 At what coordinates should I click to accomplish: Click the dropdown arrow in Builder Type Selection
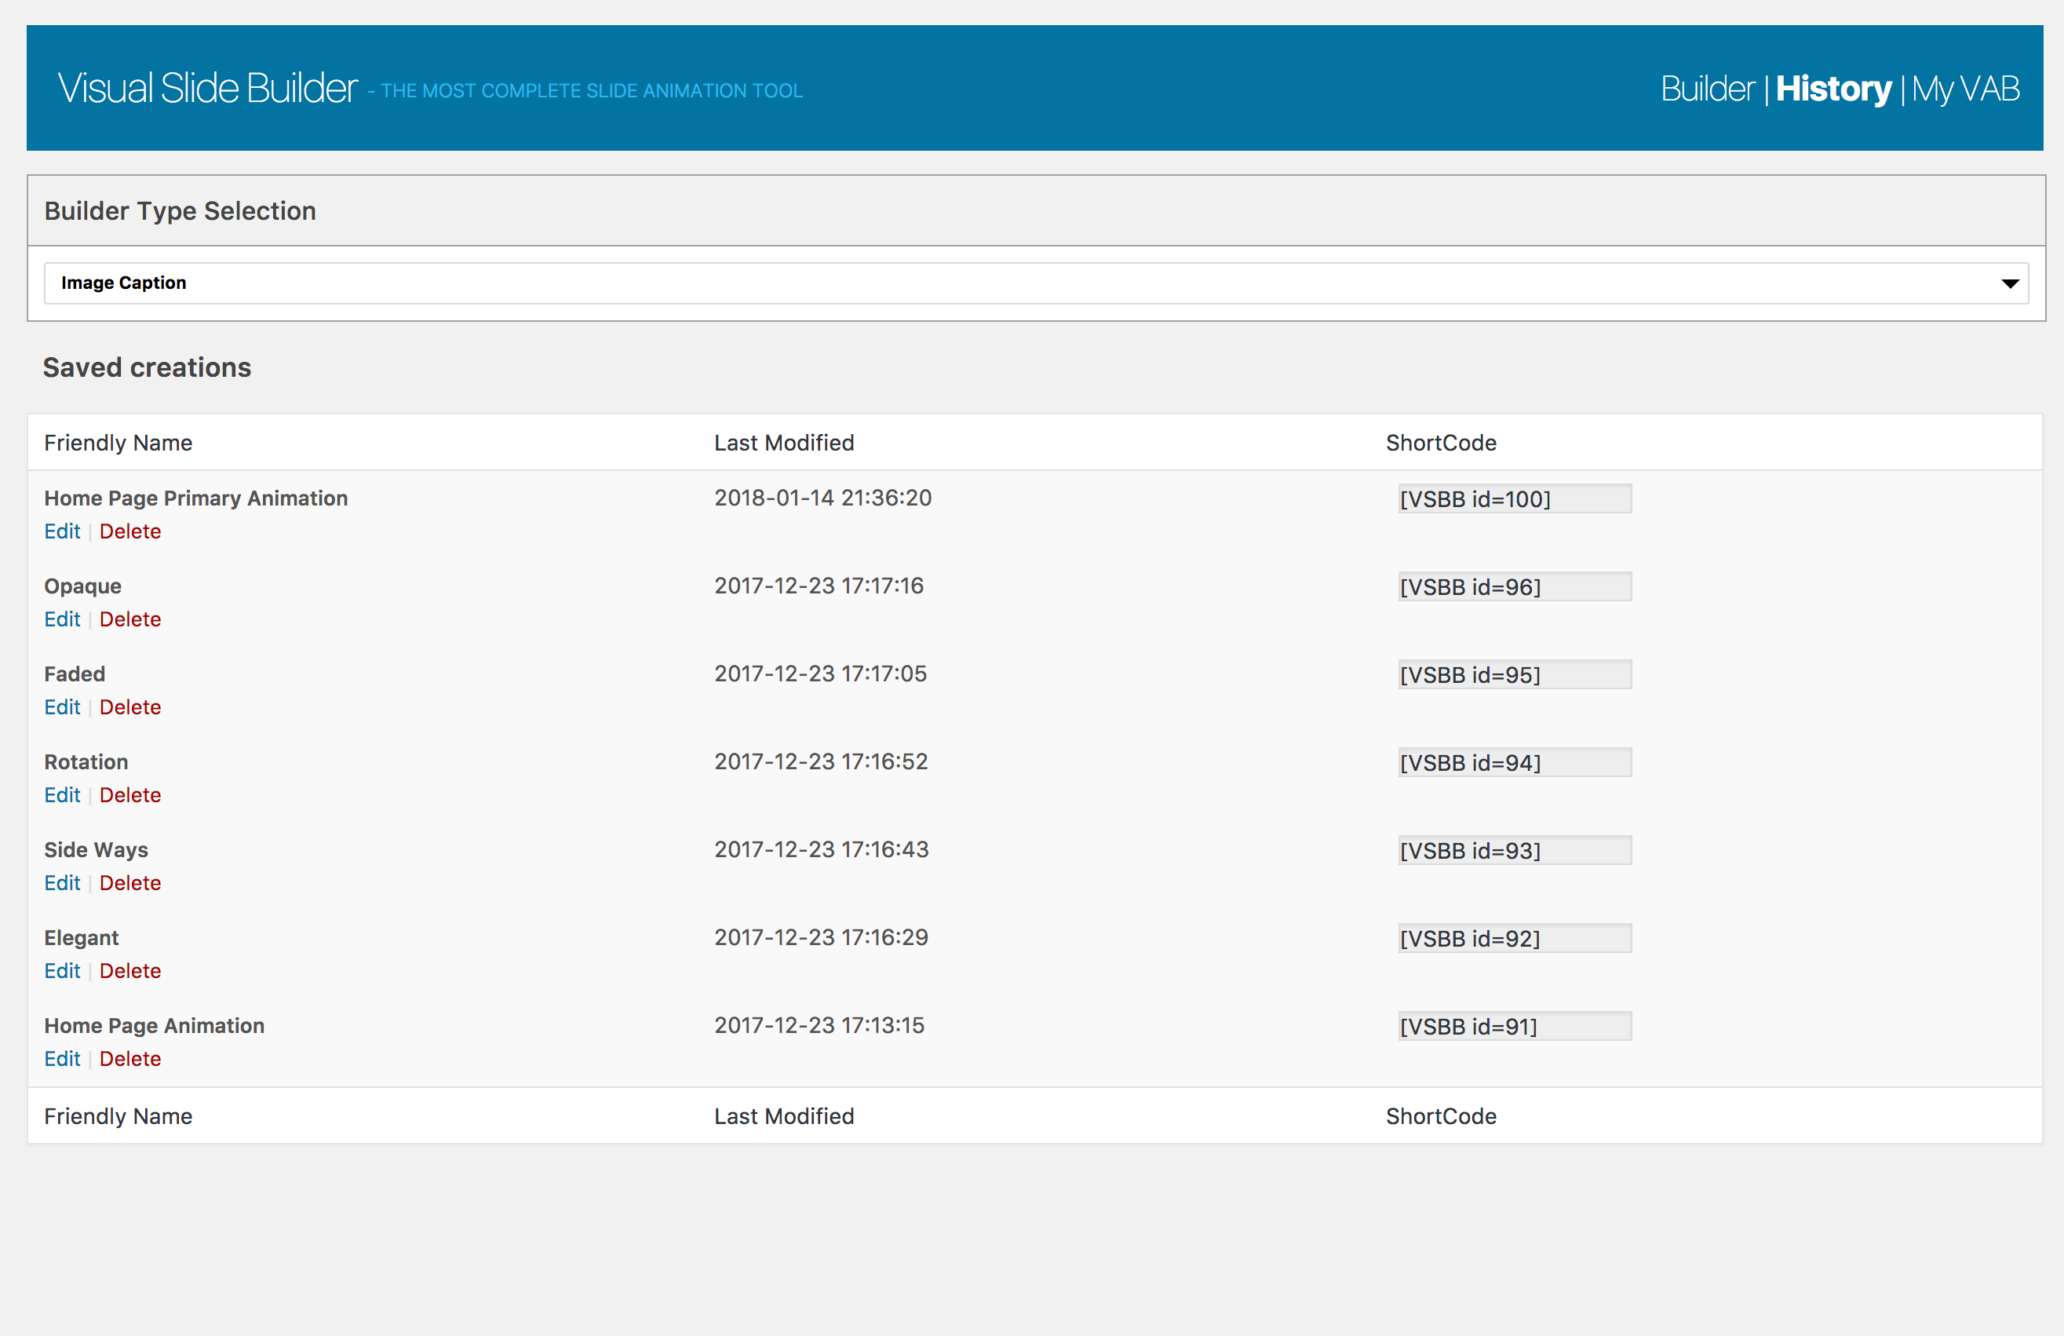(x=2009, y=283)
